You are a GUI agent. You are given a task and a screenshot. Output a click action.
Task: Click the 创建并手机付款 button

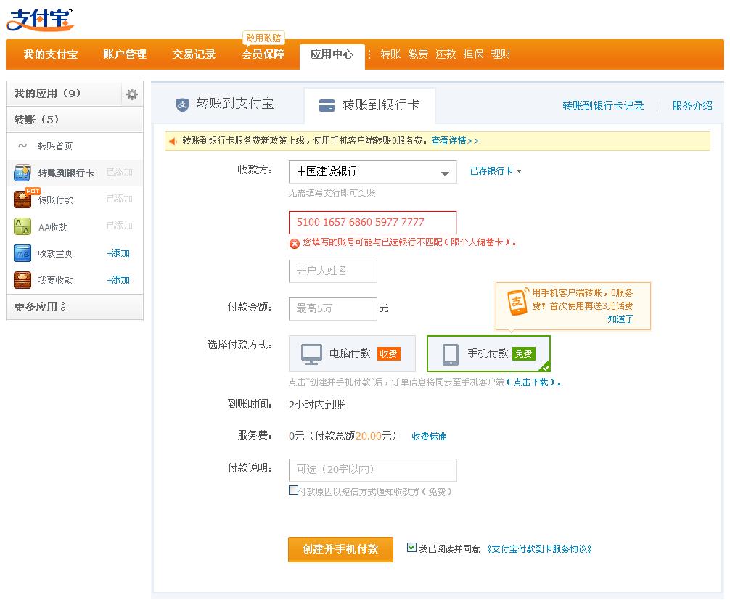click(340, 549)
